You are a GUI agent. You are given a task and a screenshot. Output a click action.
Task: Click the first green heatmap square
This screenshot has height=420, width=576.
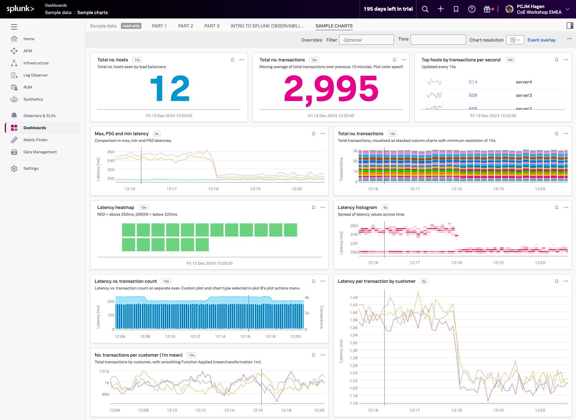tap(128, 230)
